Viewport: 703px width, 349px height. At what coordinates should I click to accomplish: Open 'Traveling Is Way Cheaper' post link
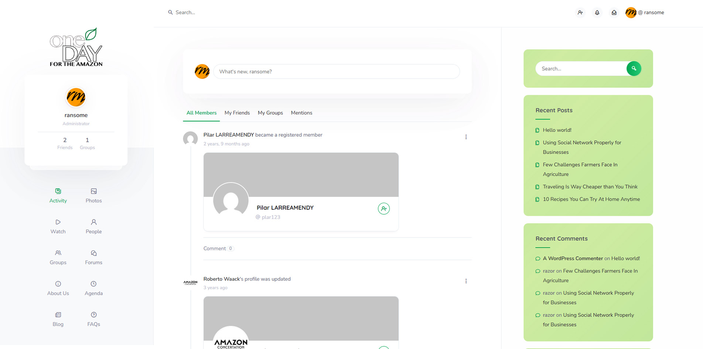coord(590,187)
